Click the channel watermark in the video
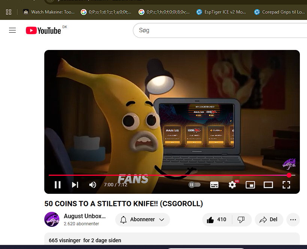 point(289,164)
